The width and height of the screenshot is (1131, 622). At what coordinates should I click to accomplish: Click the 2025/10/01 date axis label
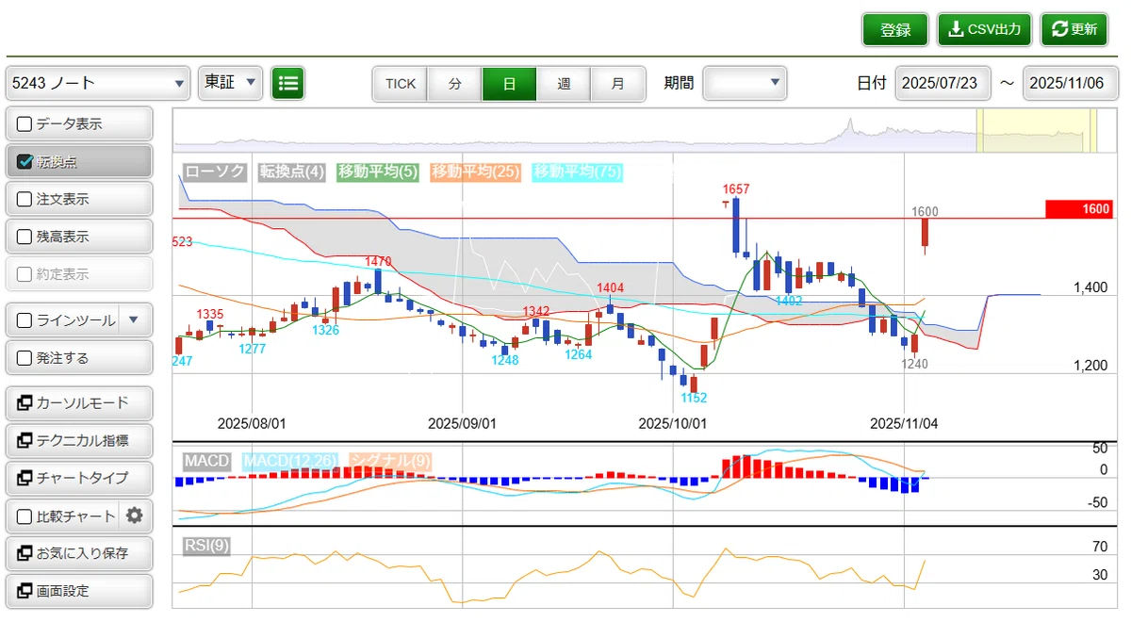(x=672, y=424)
